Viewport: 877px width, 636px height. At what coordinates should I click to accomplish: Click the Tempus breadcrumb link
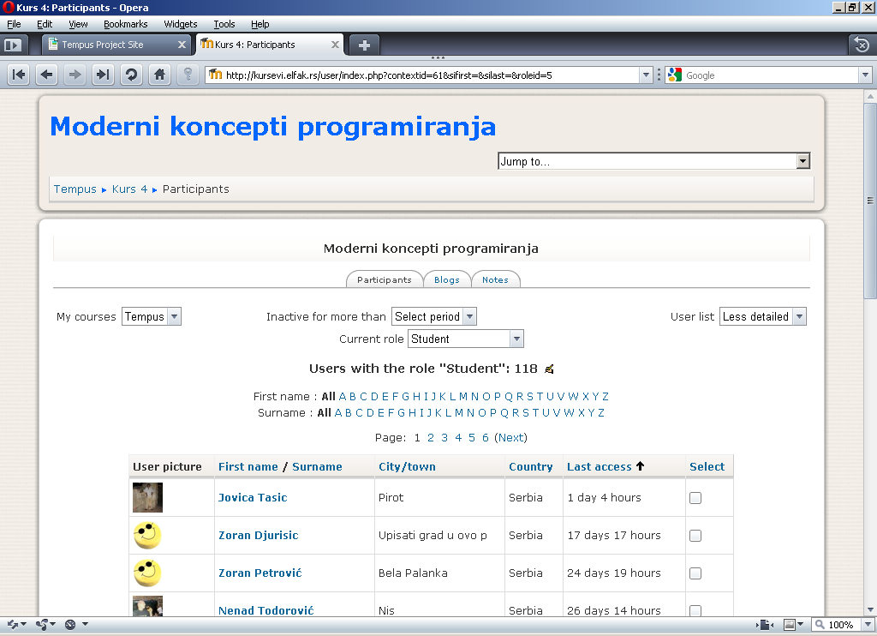pyautogui.click(x=75, y=189)
